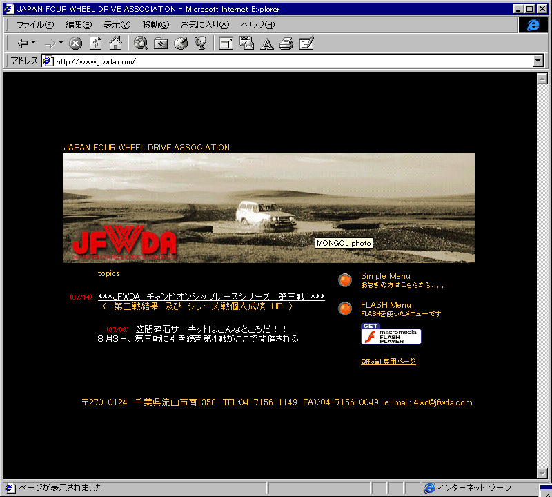
Task: Click the MONGOL photo tooltip label
Action: (x=344, y=243)
